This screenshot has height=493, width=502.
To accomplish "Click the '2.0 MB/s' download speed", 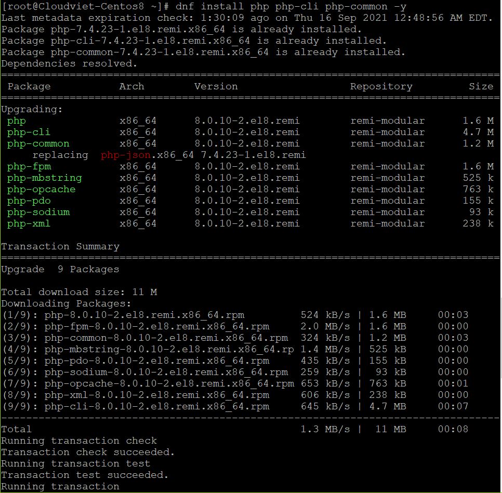I will (x=325, y=327).
